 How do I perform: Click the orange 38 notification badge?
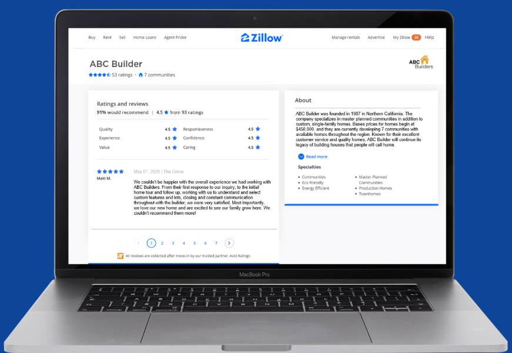pyautogui.click(x=416, y=37)
